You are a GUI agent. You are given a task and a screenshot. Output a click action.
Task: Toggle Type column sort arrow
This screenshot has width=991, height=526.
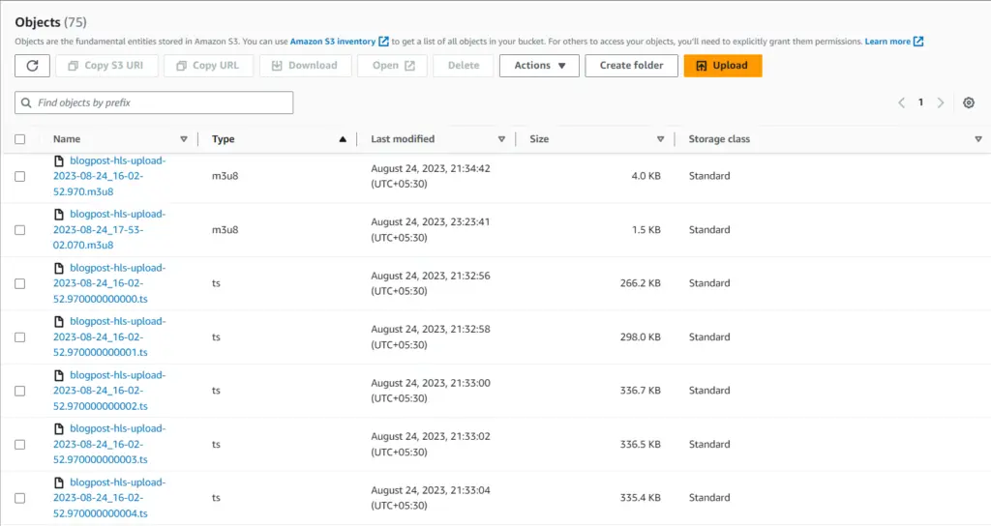coord(343,139)
